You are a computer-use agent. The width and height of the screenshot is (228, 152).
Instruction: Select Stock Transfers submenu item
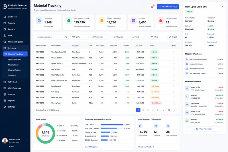click(x=15, y=60)
